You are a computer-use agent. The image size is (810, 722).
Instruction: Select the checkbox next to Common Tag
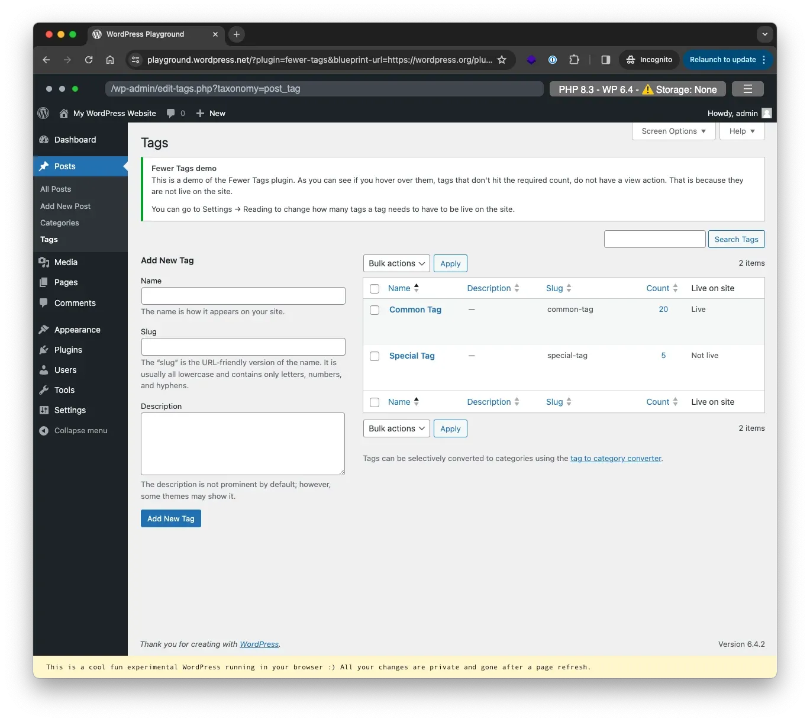375,310
